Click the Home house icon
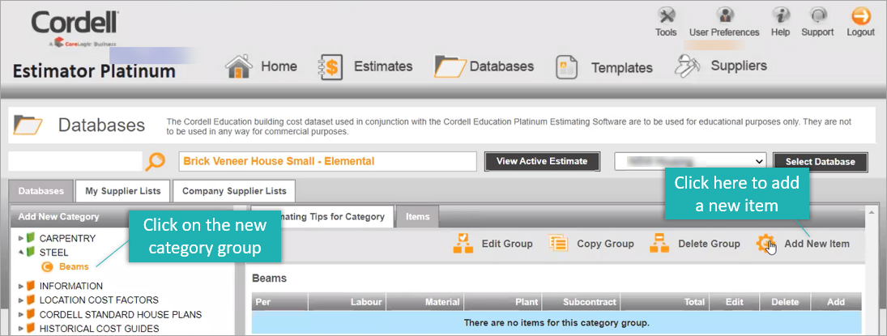 [x=239, y=66]
